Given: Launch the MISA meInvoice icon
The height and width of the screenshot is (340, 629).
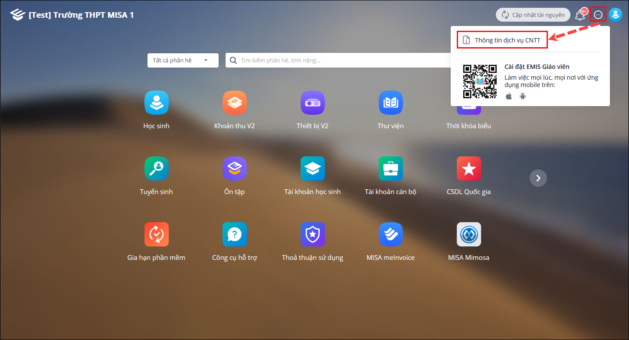Looking at the screenshot, I should click(390, 234).
